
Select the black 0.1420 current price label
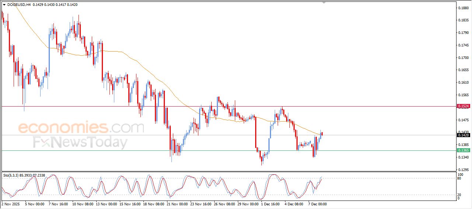click(x=464, y=135)
